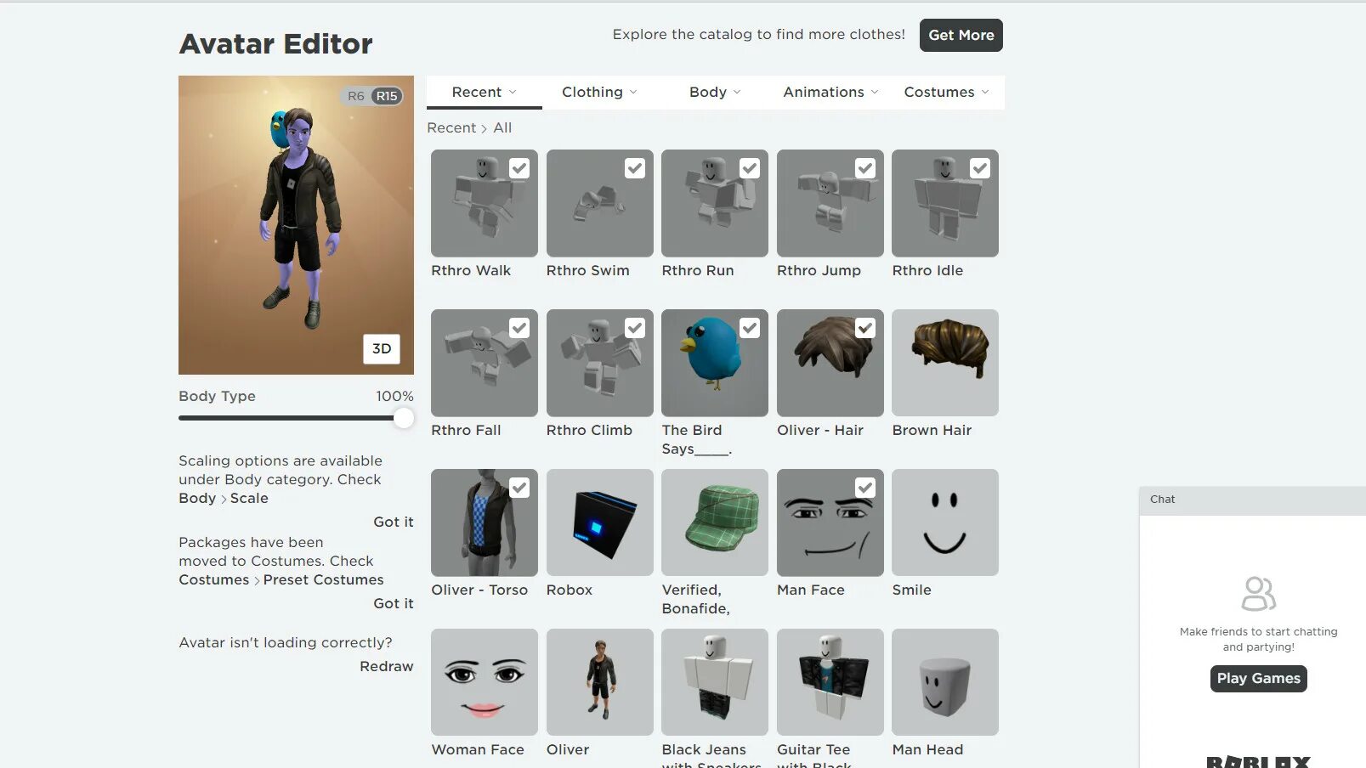1366x768 pixels.
Task: Open the Body tab
Action: (x=715, y=92)
